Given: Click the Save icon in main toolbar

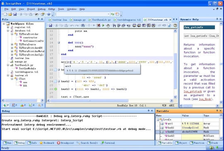Looking at the screenshot, I should [x=15, y=14].
